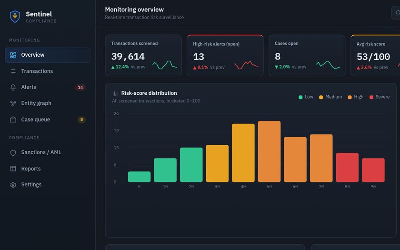The image size is (400, 250).
Task: Click the red up arrow beside 3.6%
Action: 358,68
